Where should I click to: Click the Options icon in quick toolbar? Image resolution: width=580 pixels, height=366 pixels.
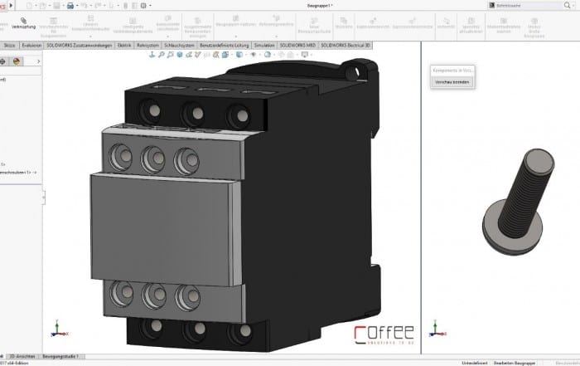(143, 6)
